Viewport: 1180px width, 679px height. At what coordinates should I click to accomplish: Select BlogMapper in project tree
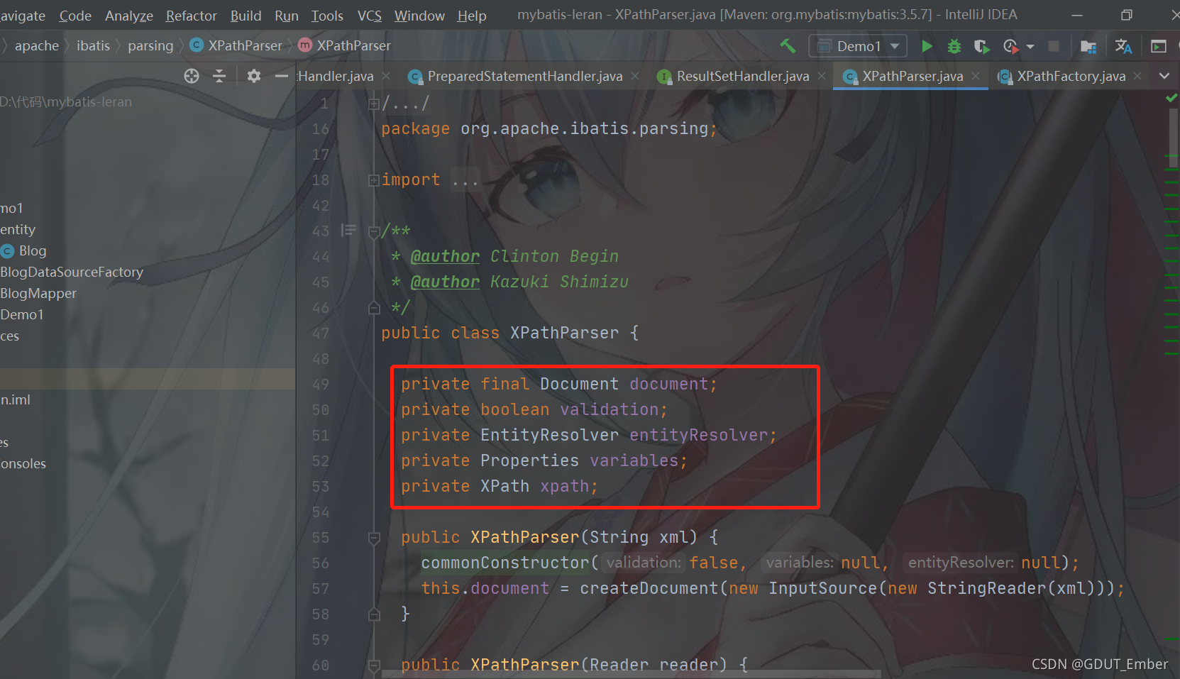click(38, 294)
